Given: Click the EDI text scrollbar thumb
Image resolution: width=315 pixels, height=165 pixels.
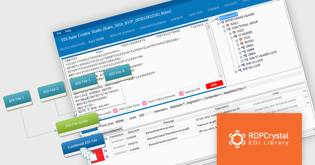Looking at the screenshot, I should click(x=208, y=27).
